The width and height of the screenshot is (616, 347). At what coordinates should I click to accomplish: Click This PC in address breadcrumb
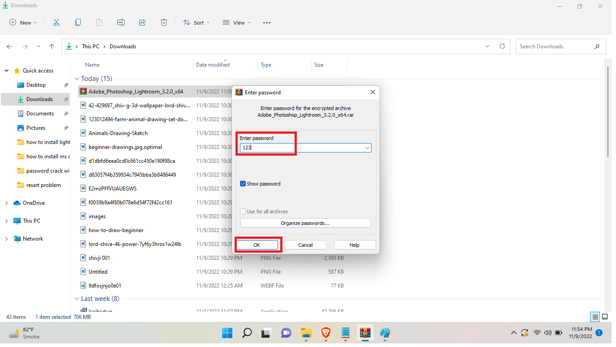click(90, 47)
